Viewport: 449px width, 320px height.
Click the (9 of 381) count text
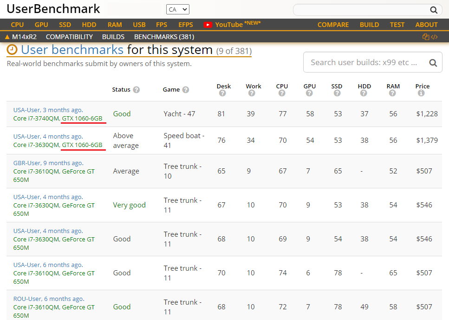point(234,51)
